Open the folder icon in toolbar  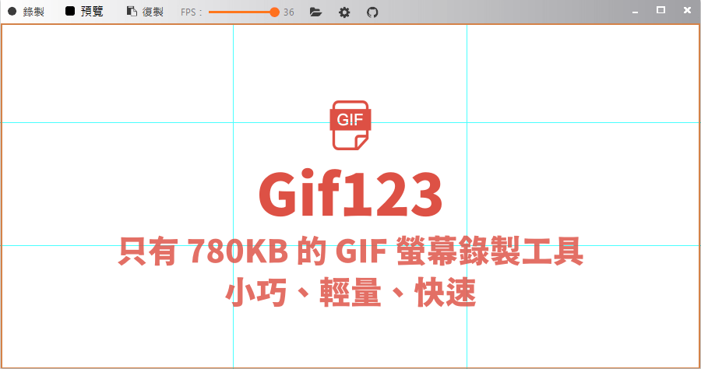[315, 12]
